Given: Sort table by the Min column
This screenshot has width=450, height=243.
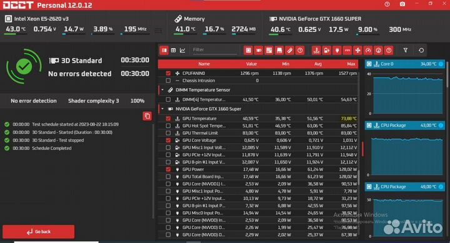Looking at the screenshot, I should [x=285, y=64].
